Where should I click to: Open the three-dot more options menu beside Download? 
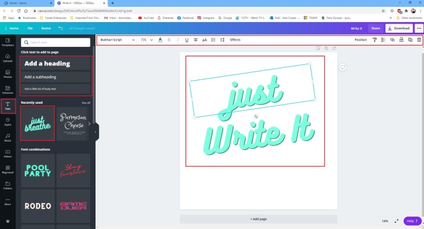[x=419, y=28]
